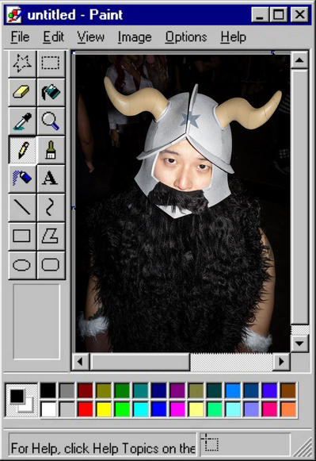This screenshot has width=316, height=461.
Task: Choose the Ellipse tool
Action: point(22,265)
